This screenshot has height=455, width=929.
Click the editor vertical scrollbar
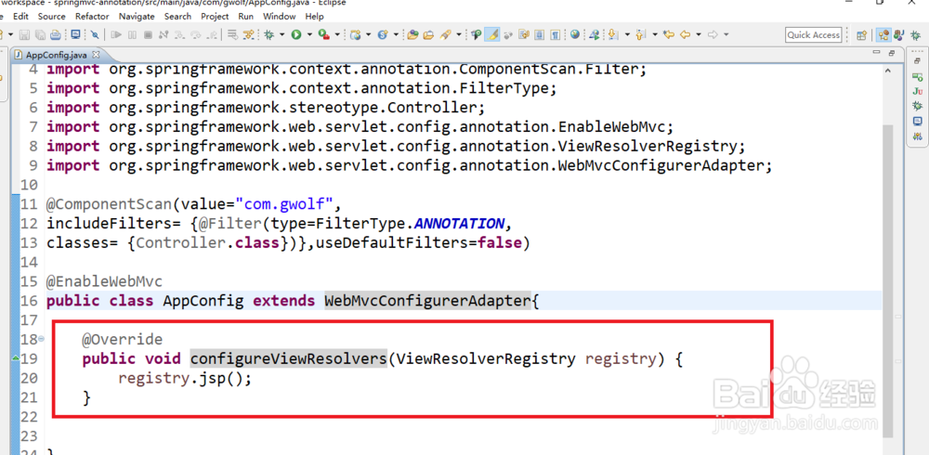tap(887, 280)
